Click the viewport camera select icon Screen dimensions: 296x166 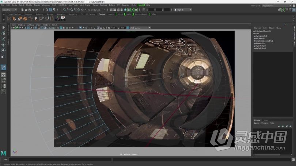14,28
